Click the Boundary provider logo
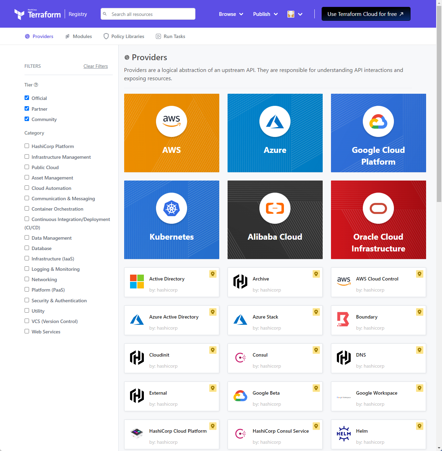Image resolution: width=442 pixels, height=451 pixels. click(343, 320)
